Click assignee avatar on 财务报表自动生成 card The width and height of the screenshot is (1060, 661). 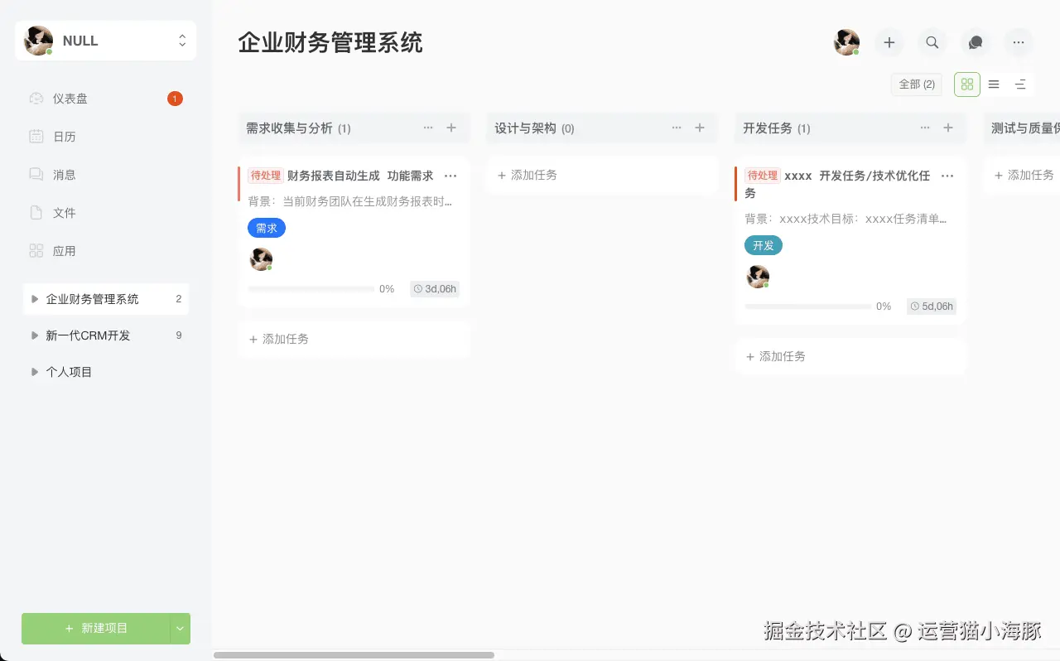(261, 259)
